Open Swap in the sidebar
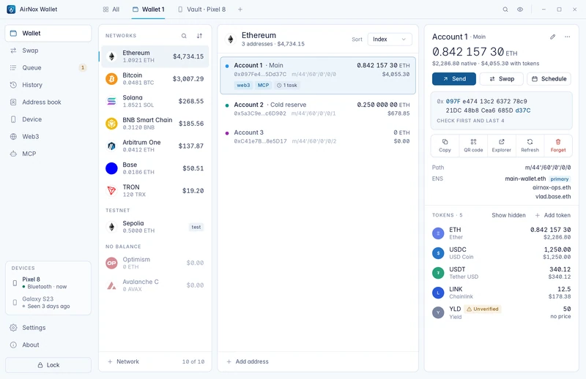The width and height of the screenshot is (586, 379). 48,50
